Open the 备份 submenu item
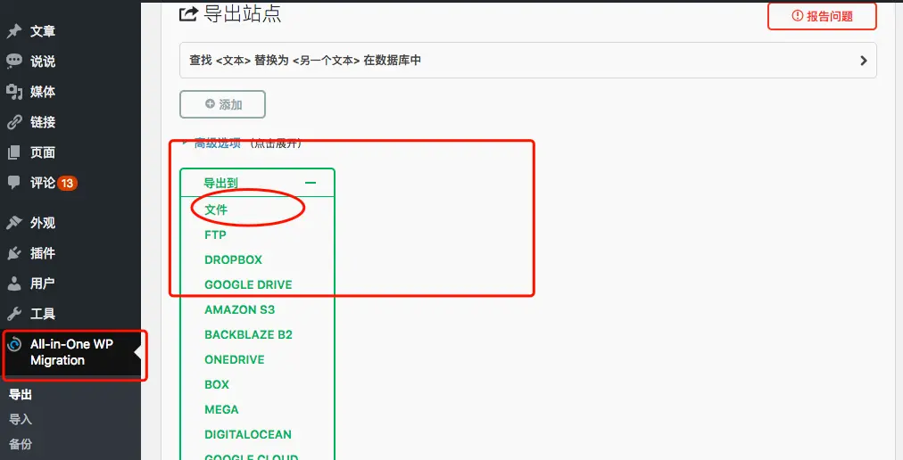 tap(21, 444)
